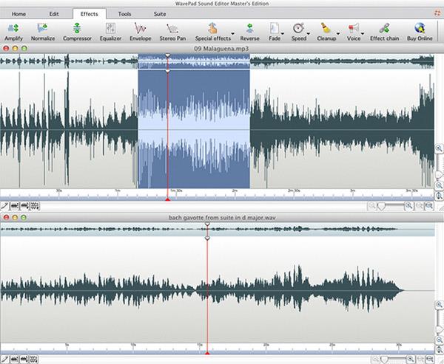Open the Equalizer tool

coord(110,32)
